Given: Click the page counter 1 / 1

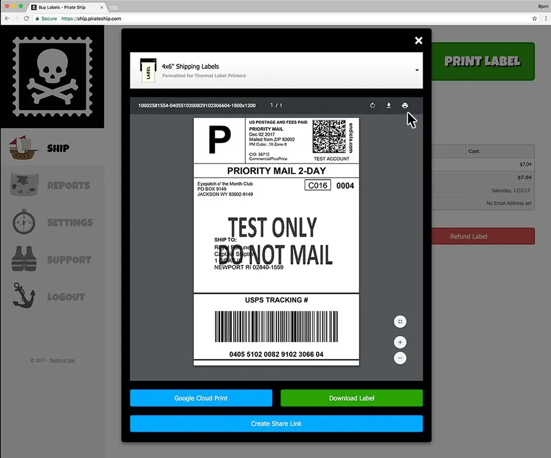Looking at the screenshot, I should (x=276, y=105).
